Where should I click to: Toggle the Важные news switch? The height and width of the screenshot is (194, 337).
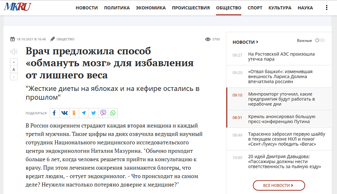click(320, 40)
